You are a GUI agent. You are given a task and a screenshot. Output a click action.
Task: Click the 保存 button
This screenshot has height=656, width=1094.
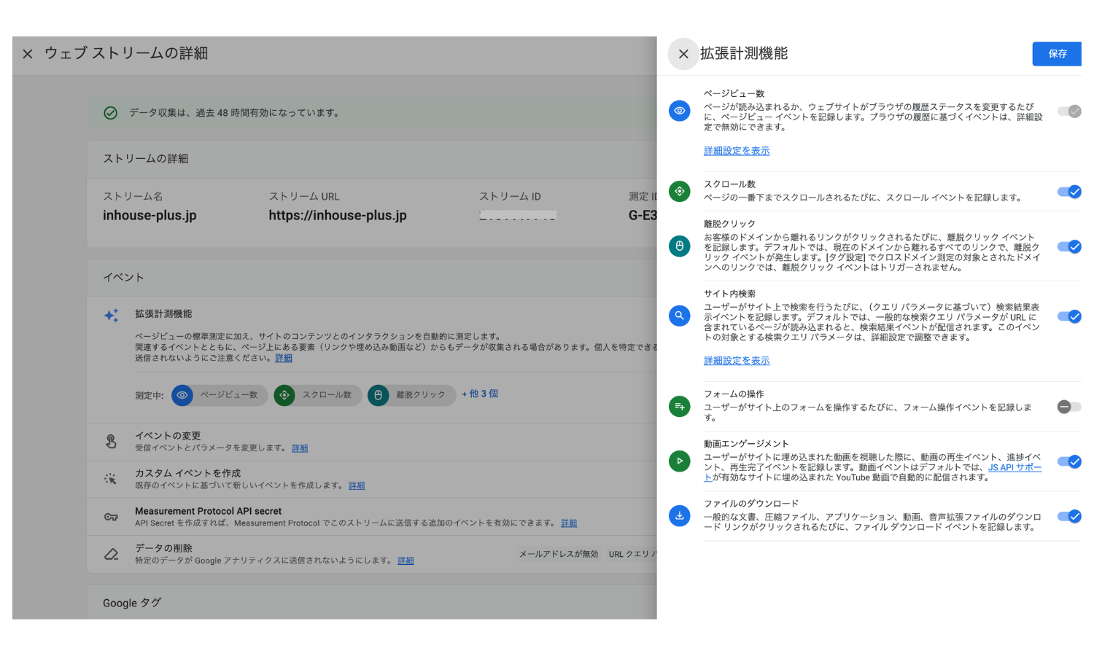click(x=1057, y=54)
